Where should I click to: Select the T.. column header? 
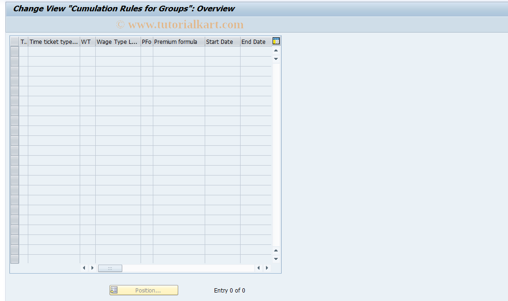pyautogui.click(x=24, y=42)
